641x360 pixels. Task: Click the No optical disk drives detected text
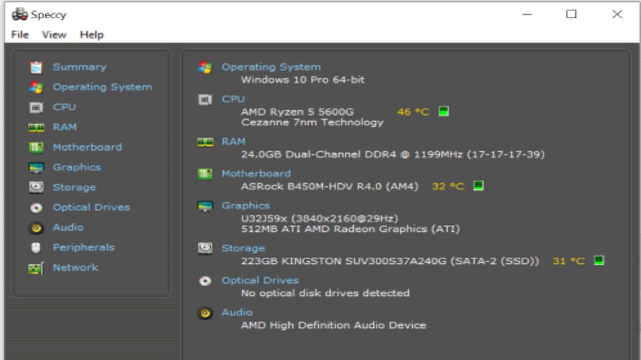pos(325,293)
